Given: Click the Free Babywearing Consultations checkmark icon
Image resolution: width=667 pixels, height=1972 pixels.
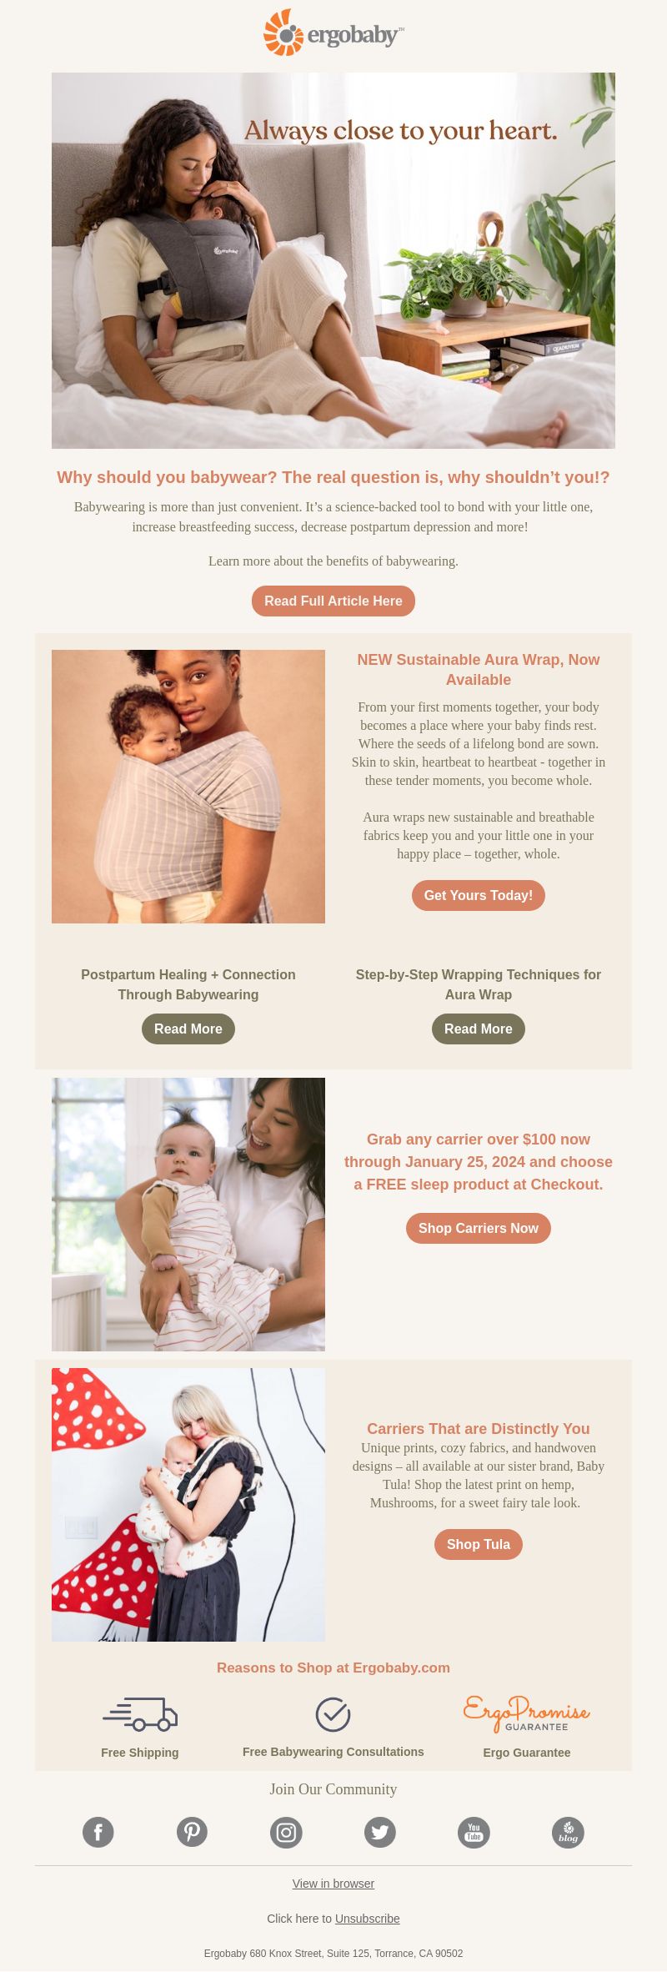Looking at the screenshot, I should 333,1714.
